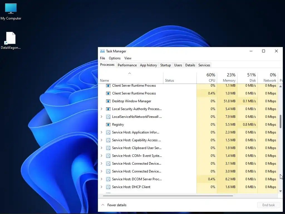Open the Options menu
This screenshot has height=214, width=285.
115,58
